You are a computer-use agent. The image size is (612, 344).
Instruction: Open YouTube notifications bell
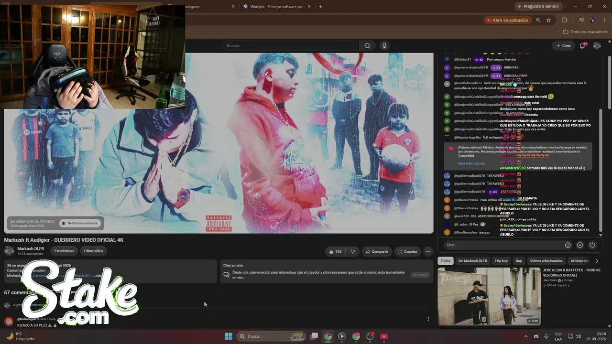[582, 46]
